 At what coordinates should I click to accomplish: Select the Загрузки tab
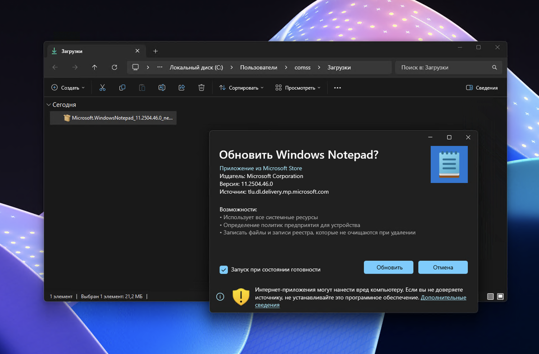(x=96, y=51)
